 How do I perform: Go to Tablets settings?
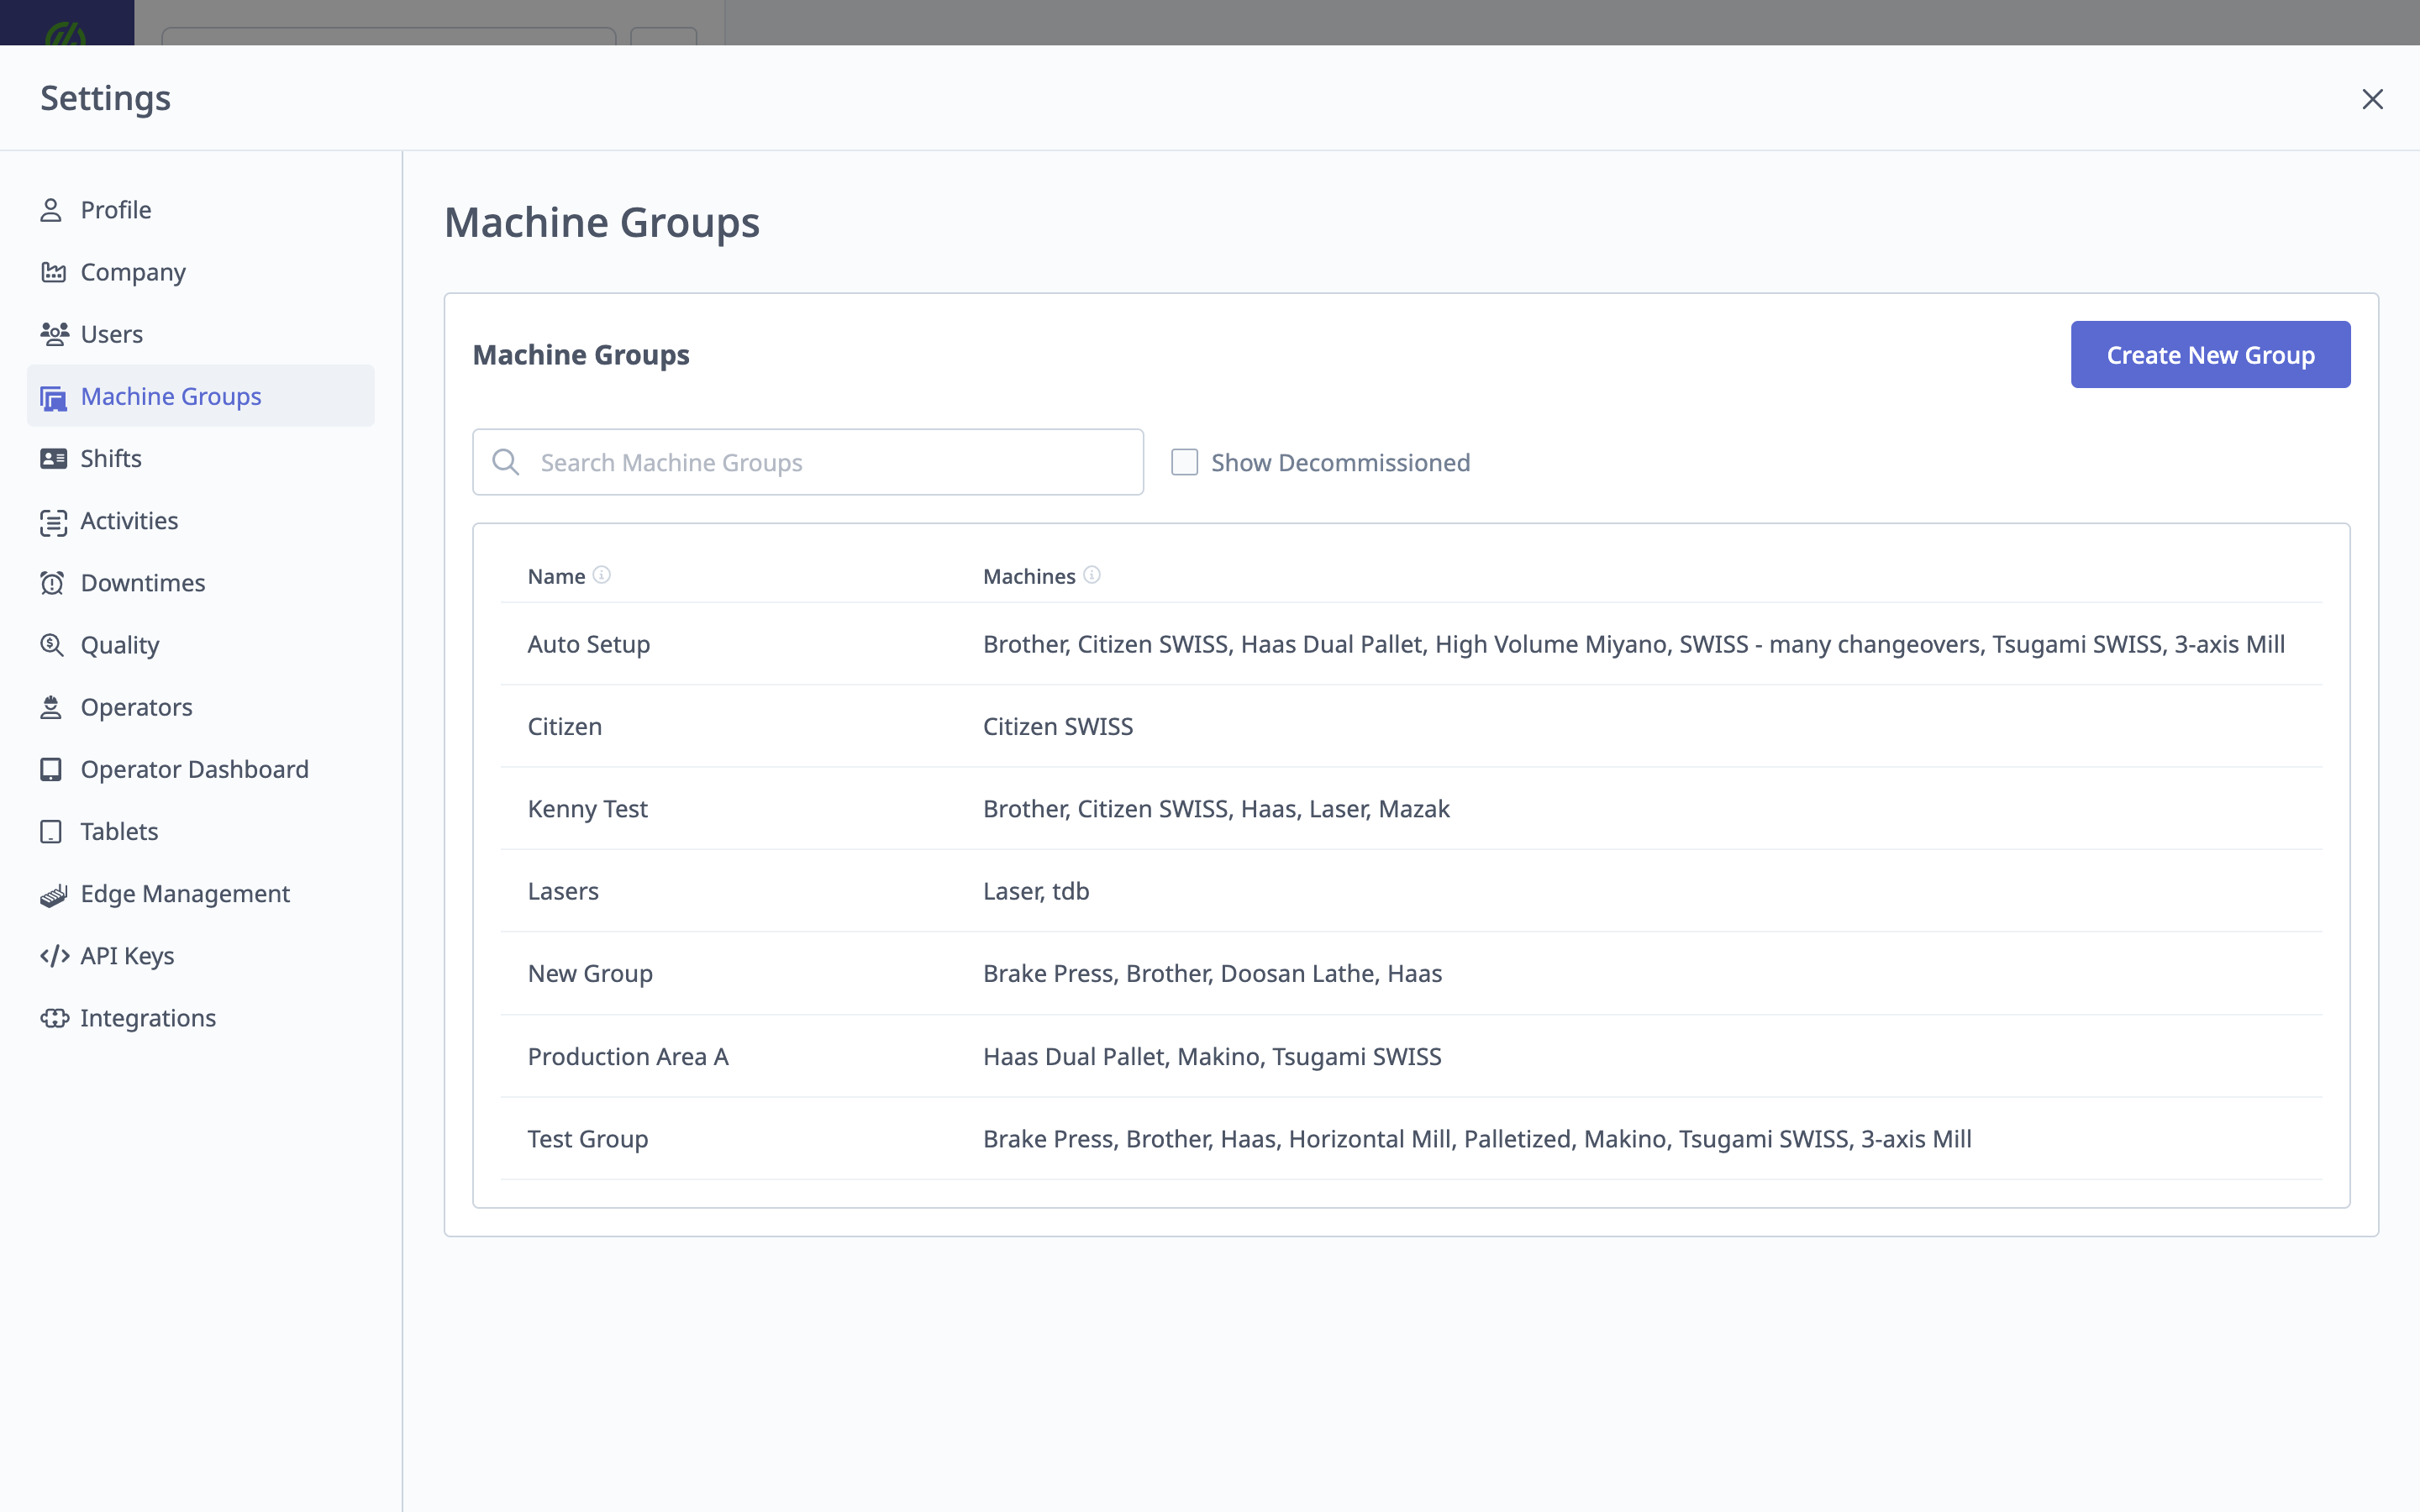pos(200,832)
